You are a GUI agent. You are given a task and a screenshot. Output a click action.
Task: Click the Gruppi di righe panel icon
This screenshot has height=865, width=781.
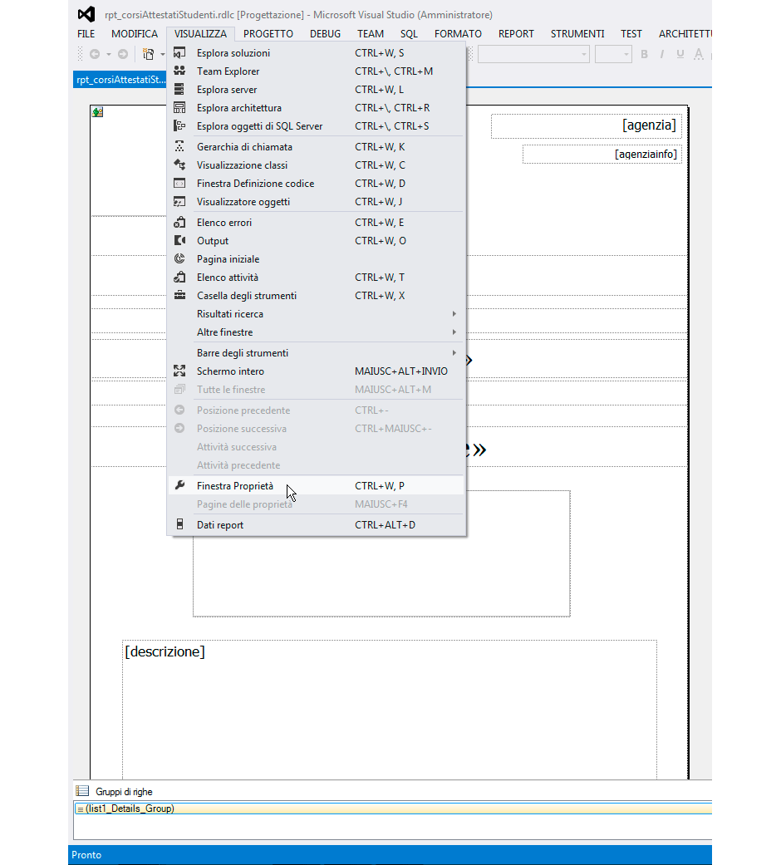[82, 791]
